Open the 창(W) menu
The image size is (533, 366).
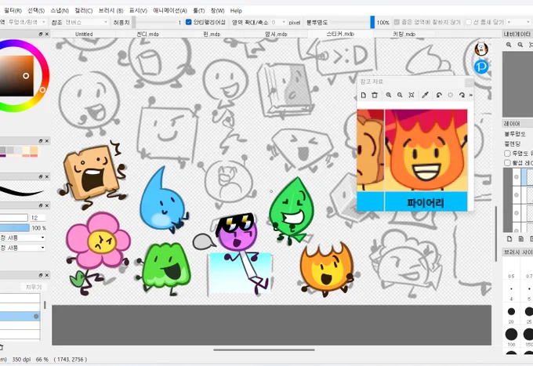(x=218, y=10)
